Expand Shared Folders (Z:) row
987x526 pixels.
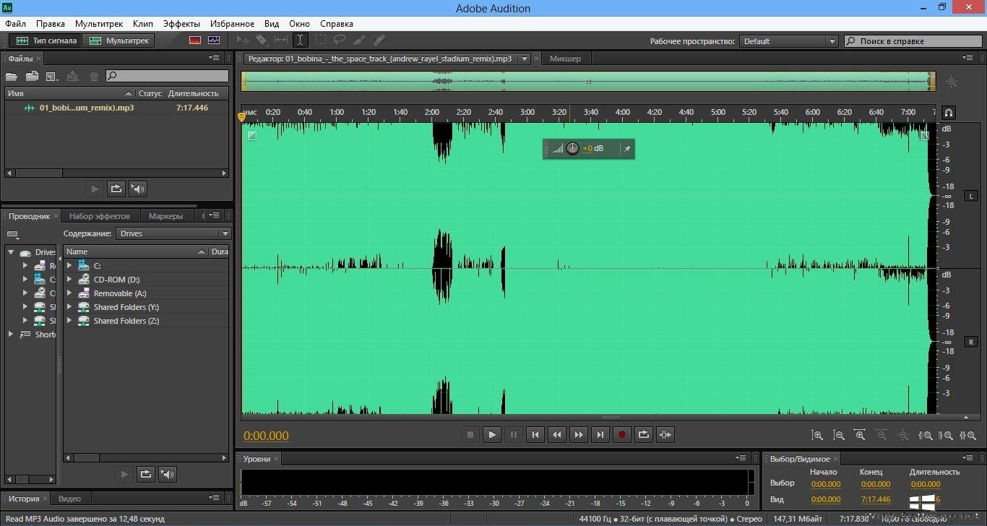[69, 321]
